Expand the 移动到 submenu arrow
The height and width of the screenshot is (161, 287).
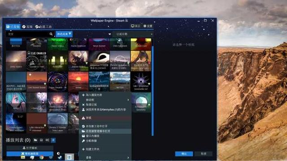tap(128, 100)
